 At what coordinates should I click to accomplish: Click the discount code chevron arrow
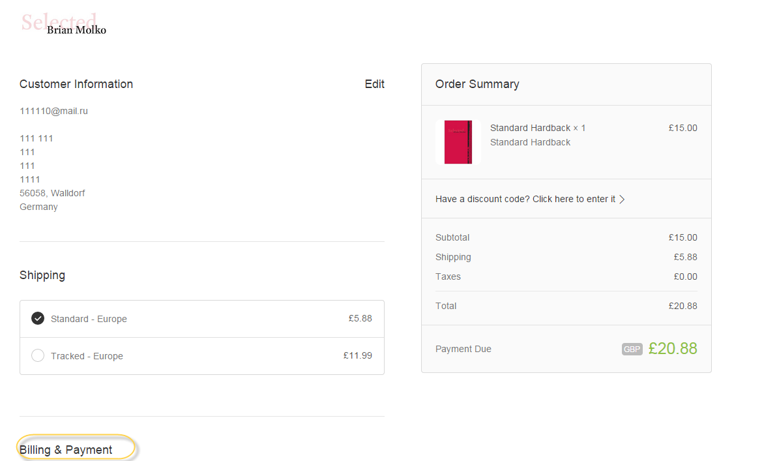coord(622,200)
